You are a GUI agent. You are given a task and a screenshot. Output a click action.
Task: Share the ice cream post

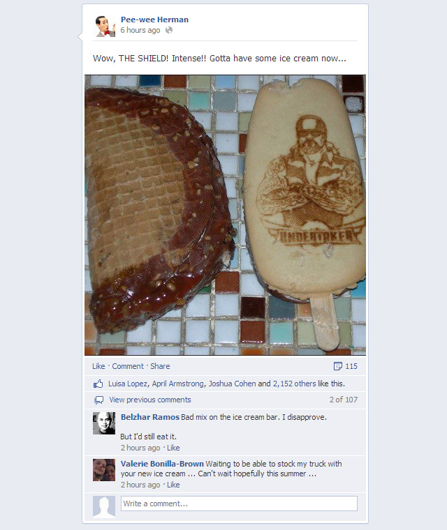(160, 366)
